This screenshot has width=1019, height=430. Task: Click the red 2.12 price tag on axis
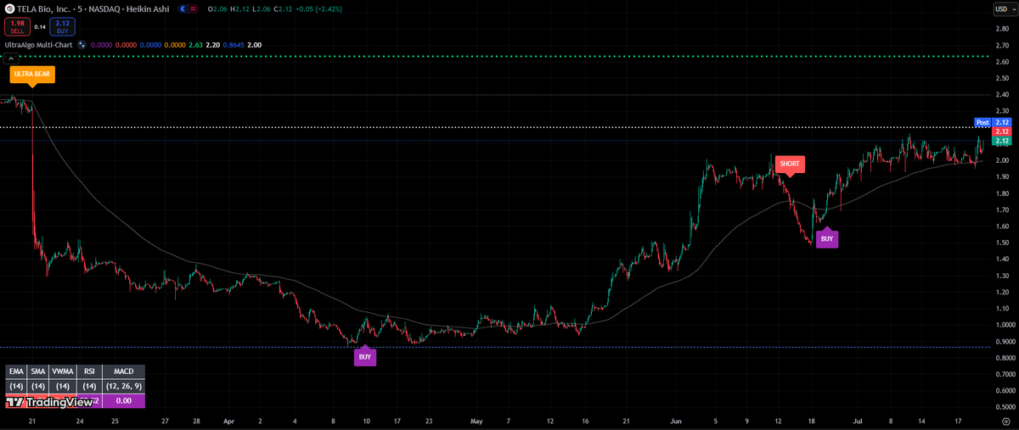tap(1002, 131)
